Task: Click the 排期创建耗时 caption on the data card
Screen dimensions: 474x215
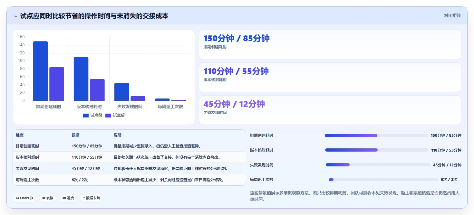Action: [x=215, y=47]
